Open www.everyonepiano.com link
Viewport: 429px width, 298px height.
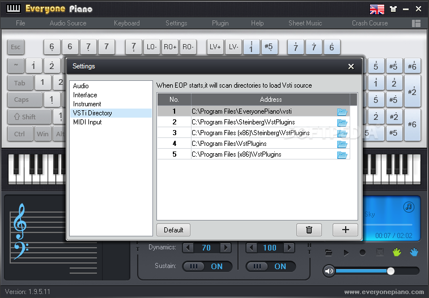tap(384, 292)
